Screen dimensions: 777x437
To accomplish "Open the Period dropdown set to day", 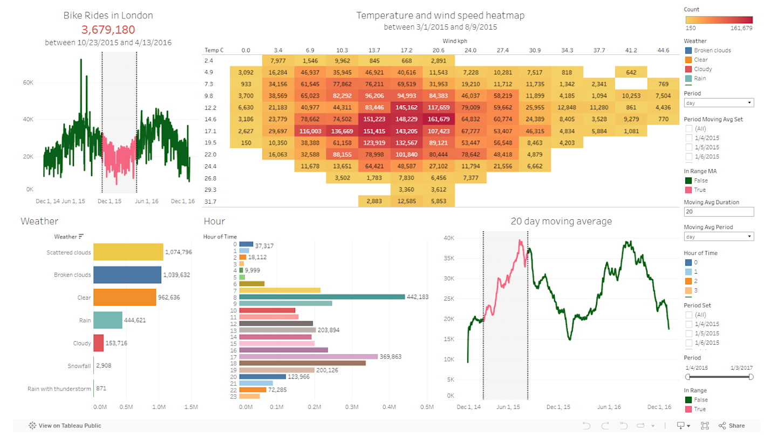I will [x=719, y=103].
